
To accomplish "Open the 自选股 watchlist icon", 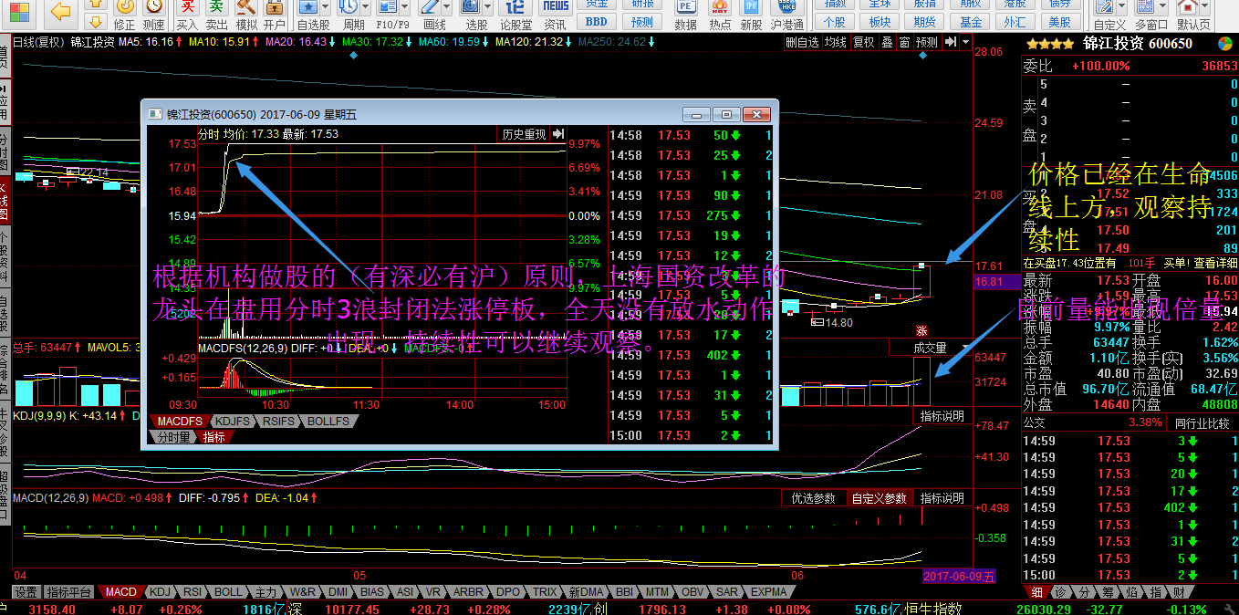I will (x=308, y=8).
